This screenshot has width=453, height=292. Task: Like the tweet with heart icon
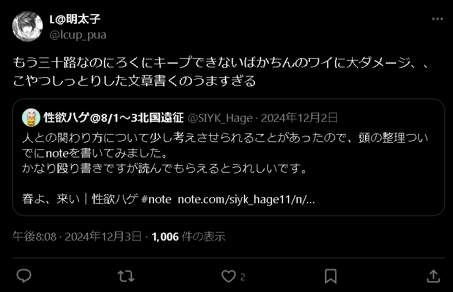229,276
